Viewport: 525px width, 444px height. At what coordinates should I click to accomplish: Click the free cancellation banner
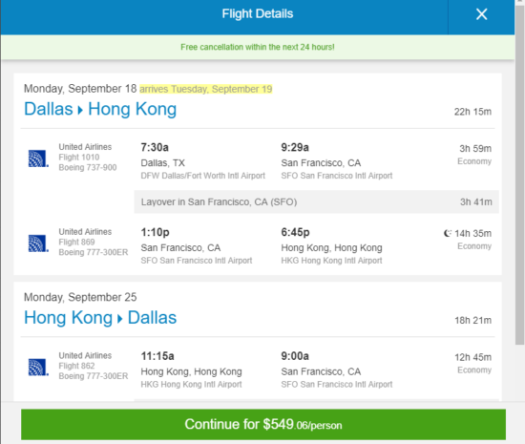click(258, 47)
